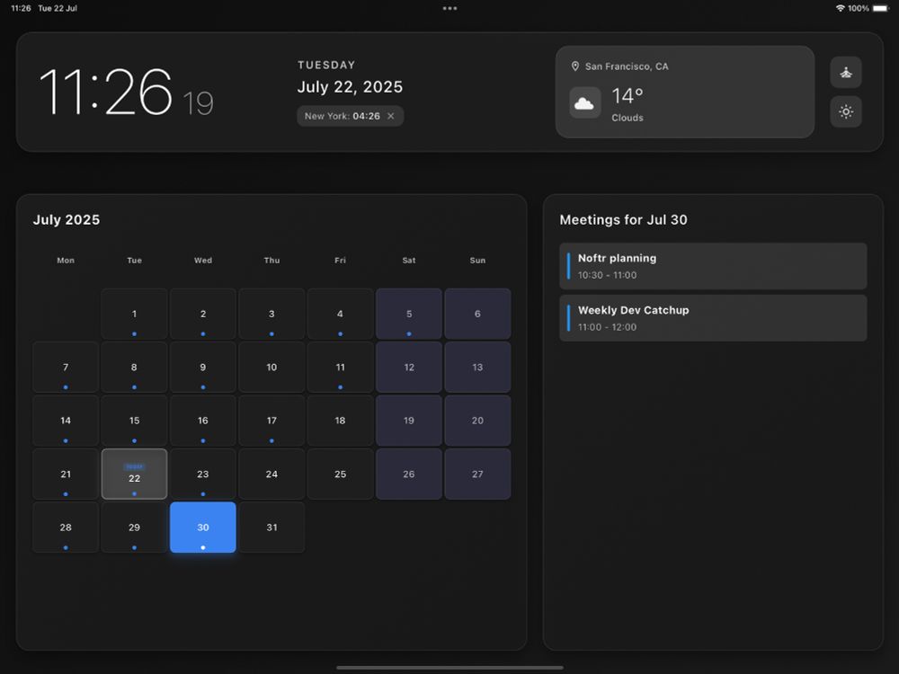This screenshot has height=674, width=899.
Task: Click the 14° temperature reading
Action: [x=628, y=96]
